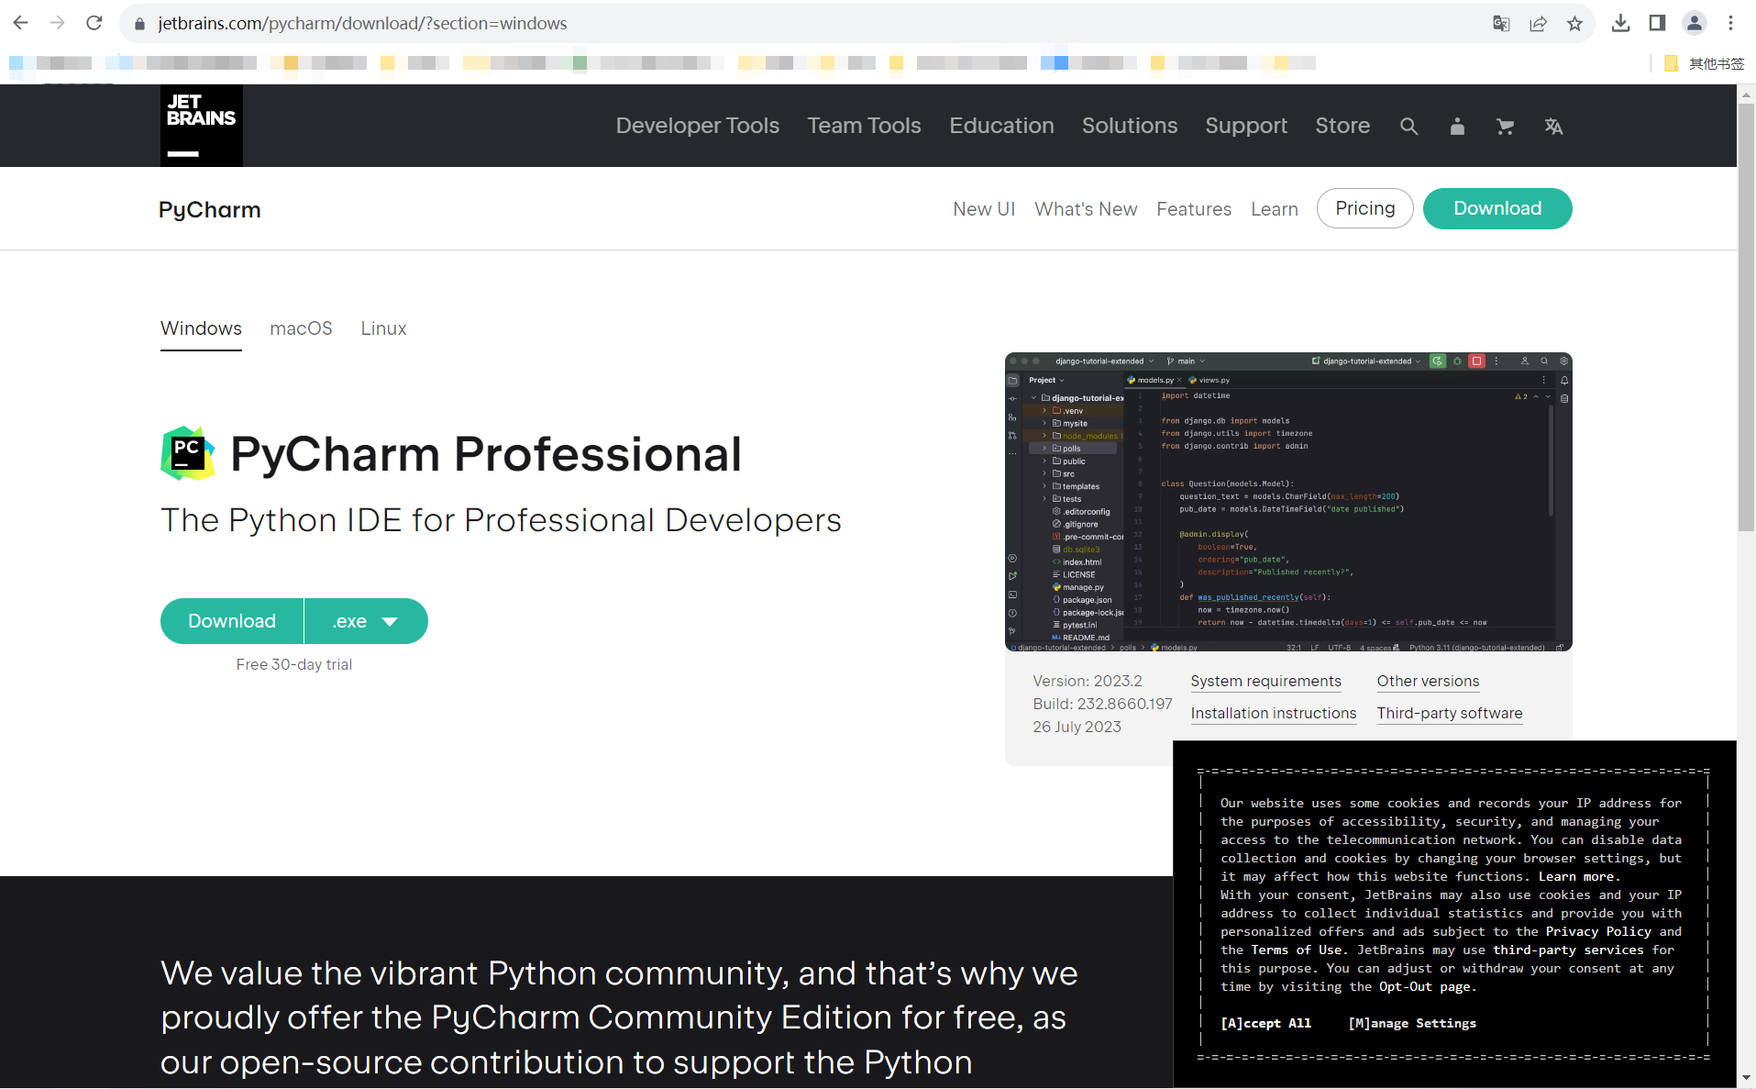Download PyCharm Professional installer
1756x1089 pixels.
[232, 621]
